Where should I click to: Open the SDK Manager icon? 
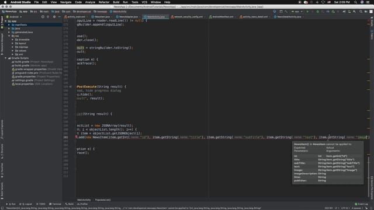pyautogui.click(x=355, y=12)
